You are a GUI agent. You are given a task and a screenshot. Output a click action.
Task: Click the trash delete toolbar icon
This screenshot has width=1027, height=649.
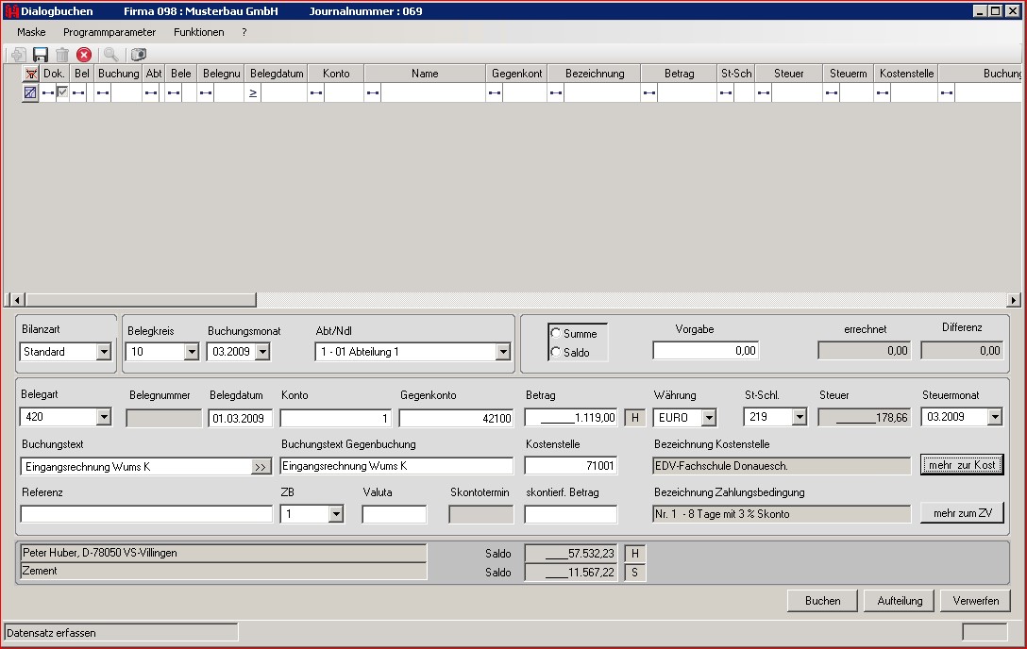[62, 56]
